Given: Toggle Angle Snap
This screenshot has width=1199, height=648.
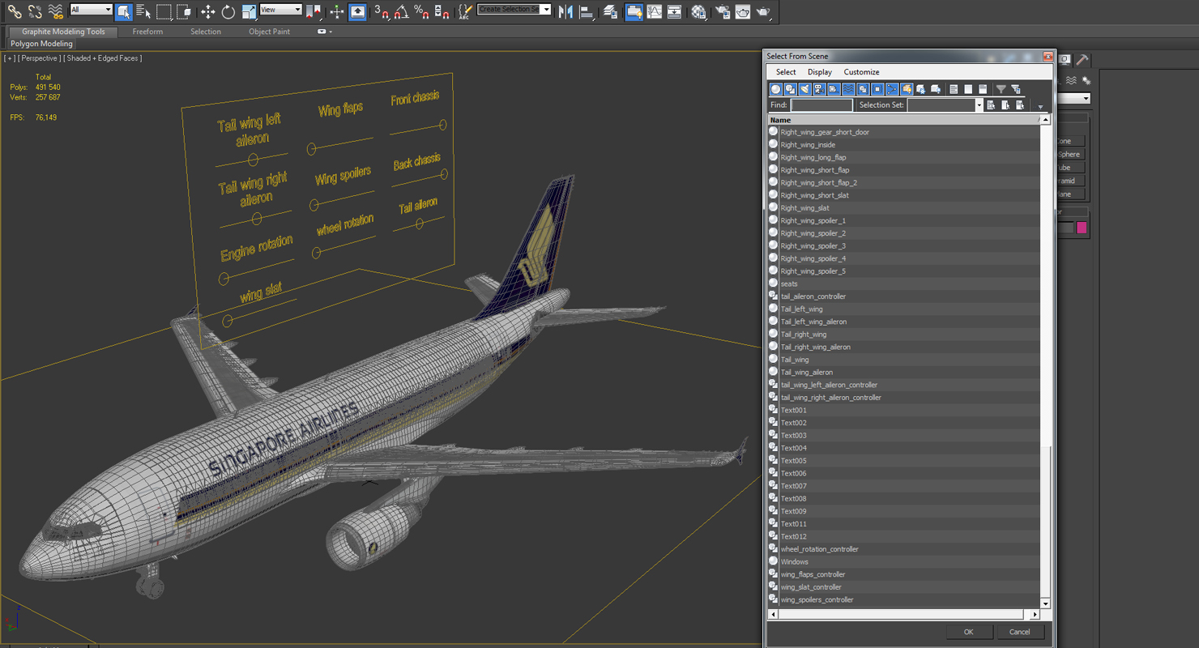Looking at the screenshot, I should tap(402, 11).
